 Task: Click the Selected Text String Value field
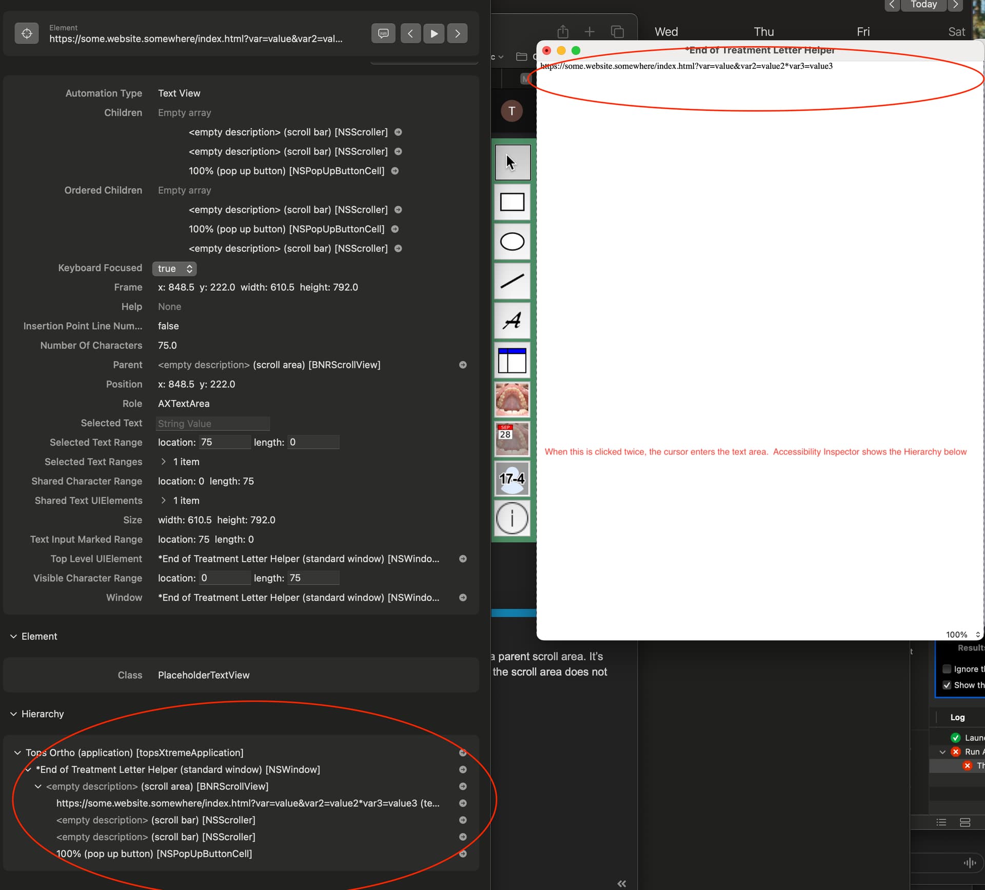(212, 424)
